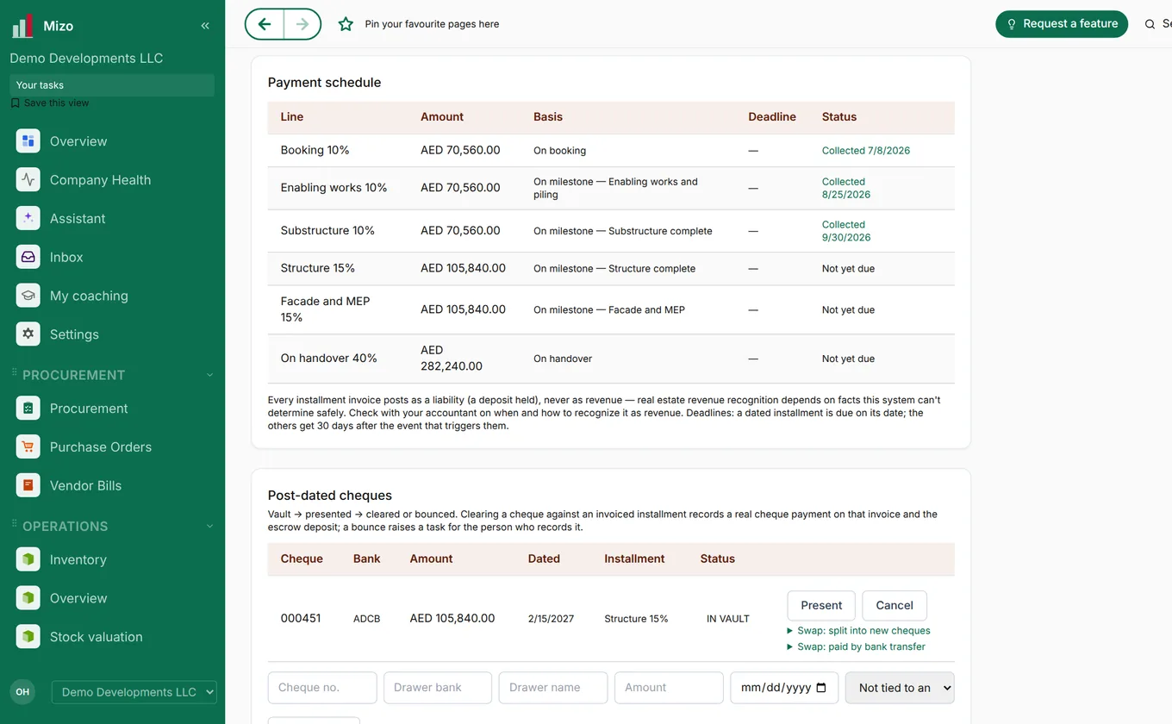The image size is (1172, 724).
Task: Click Request a feature button
Action: pyautogui.click(x=1062, y=24)
